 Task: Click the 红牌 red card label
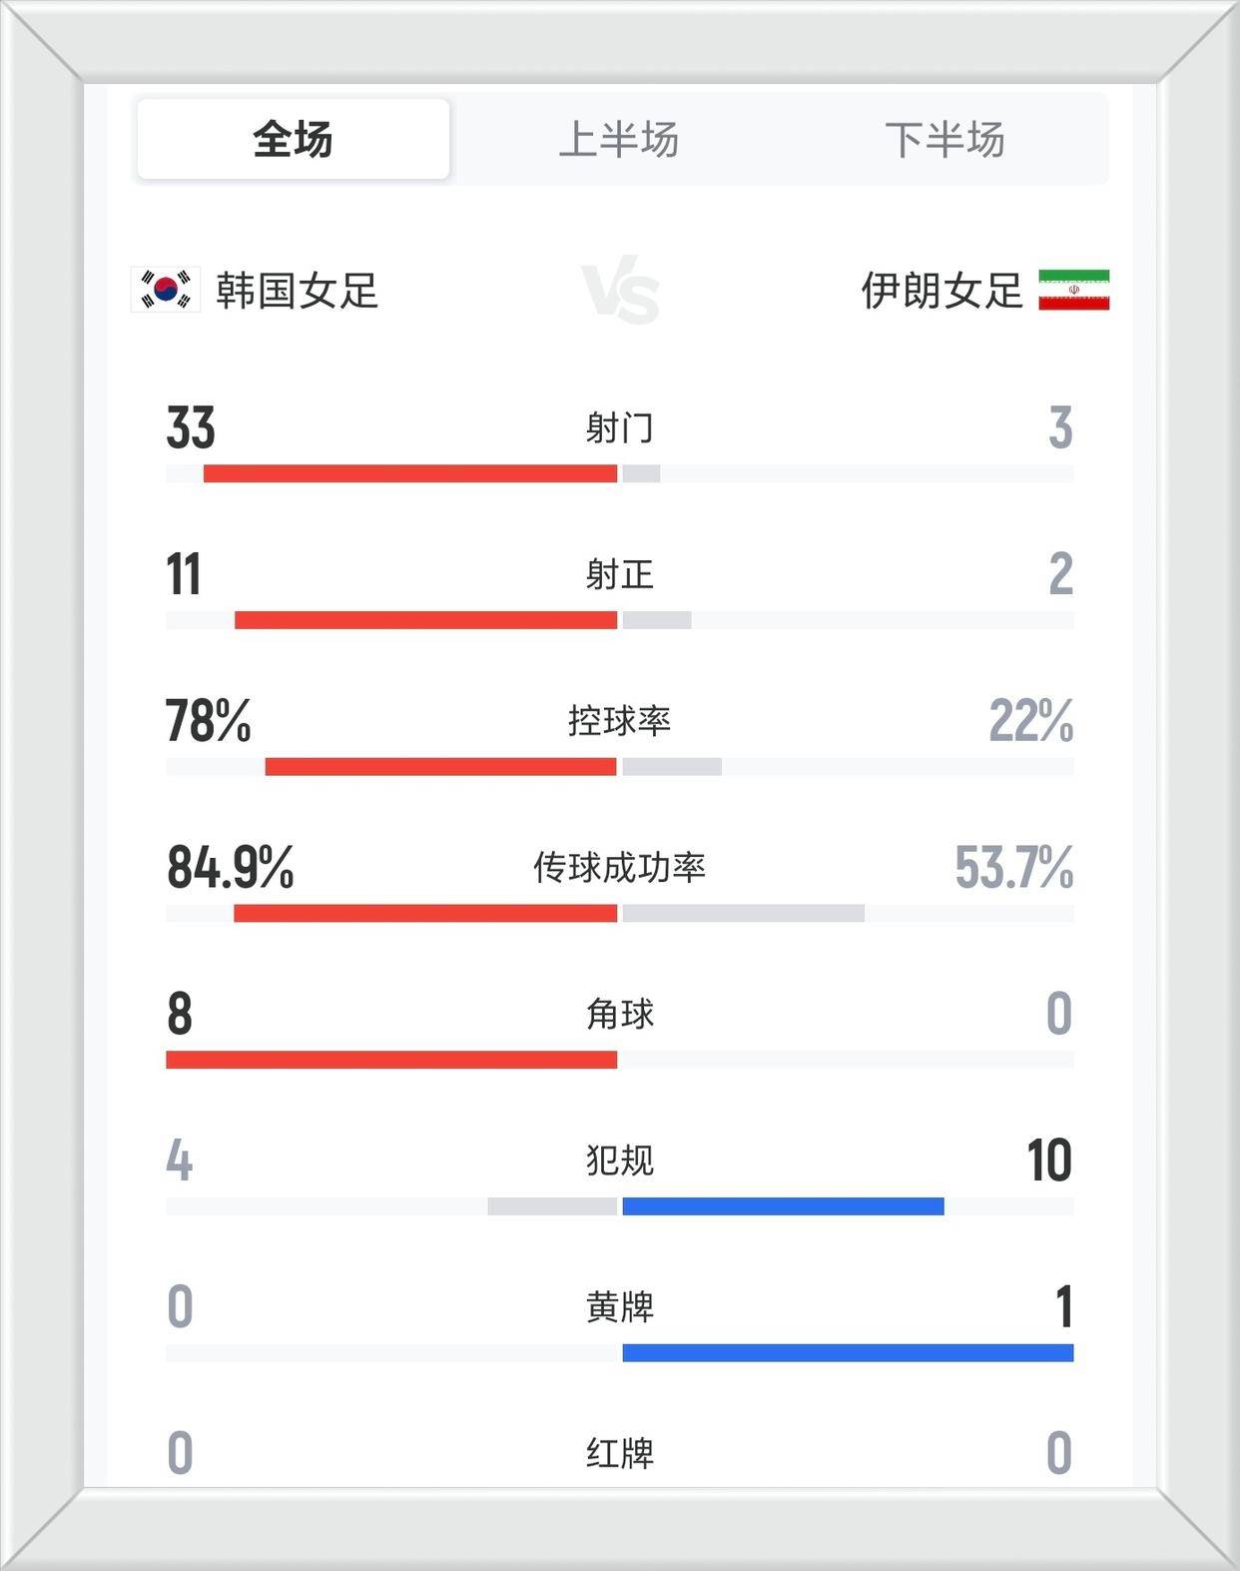point(619,1453)
